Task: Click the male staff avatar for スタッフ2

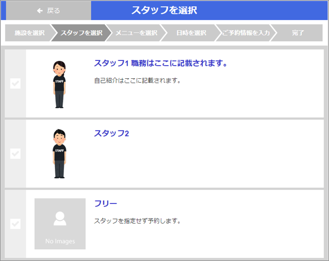Action: [x=60, y=154]
